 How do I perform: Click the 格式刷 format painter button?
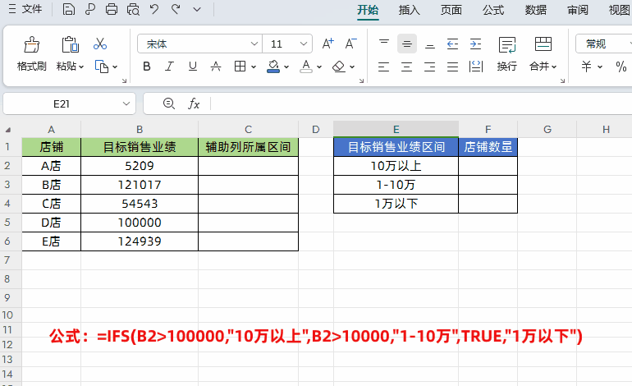pos(31,54)
